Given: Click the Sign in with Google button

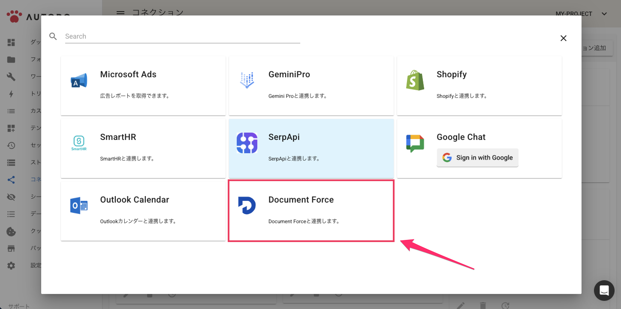Looking at the screenshot, I should 477,158.
